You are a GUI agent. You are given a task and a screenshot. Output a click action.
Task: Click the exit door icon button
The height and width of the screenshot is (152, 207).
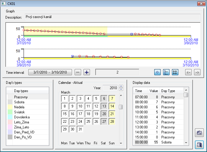199,145
